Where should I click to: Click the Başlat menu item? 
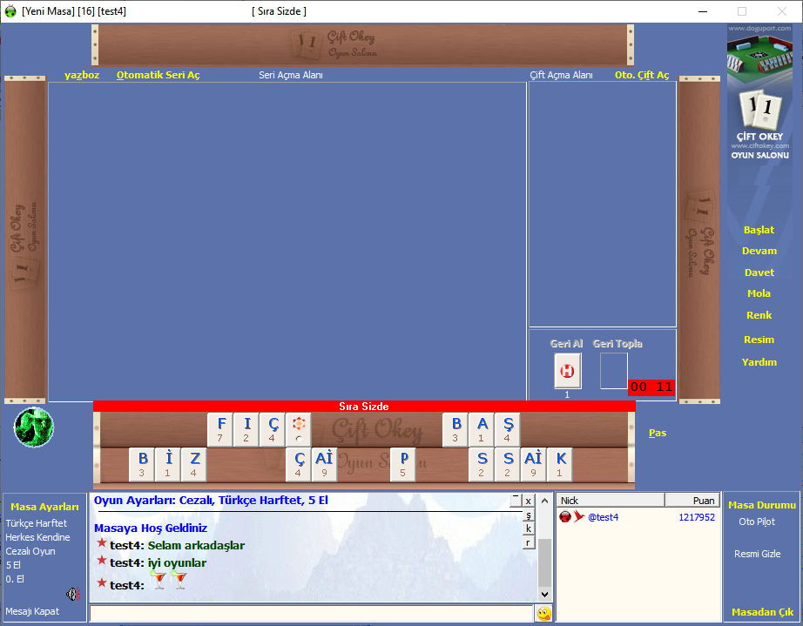pyautogui.click(x=759, y=230)
